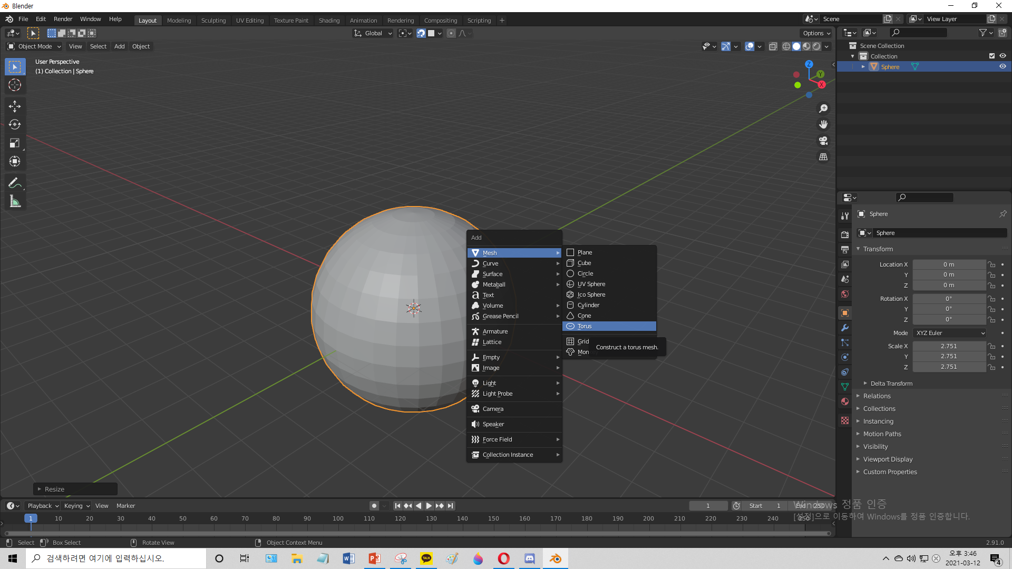Select the Scale tool in toolbar
1012x569 pixels.
[15, 143]
